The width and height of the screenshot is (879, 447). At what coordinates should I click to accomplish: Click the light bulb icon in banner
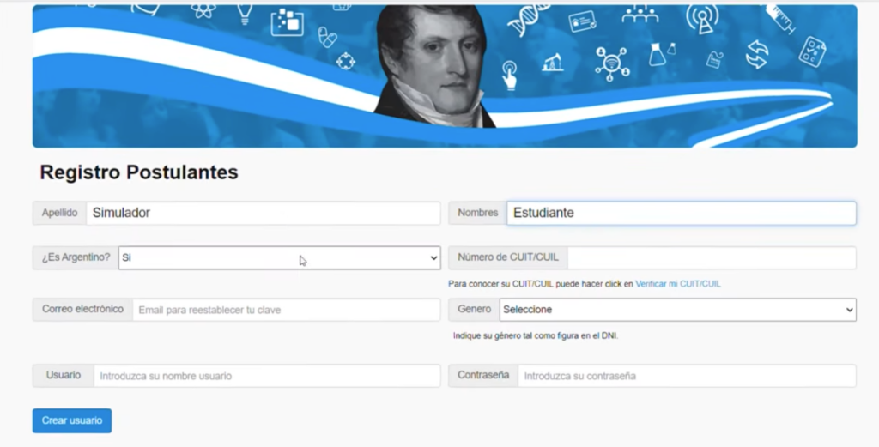(x=245, y=14)
